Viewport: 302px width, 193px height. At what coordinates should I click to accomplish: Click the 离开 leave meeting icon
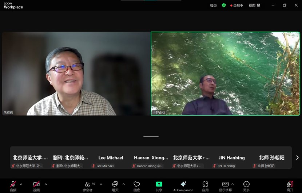290,184
